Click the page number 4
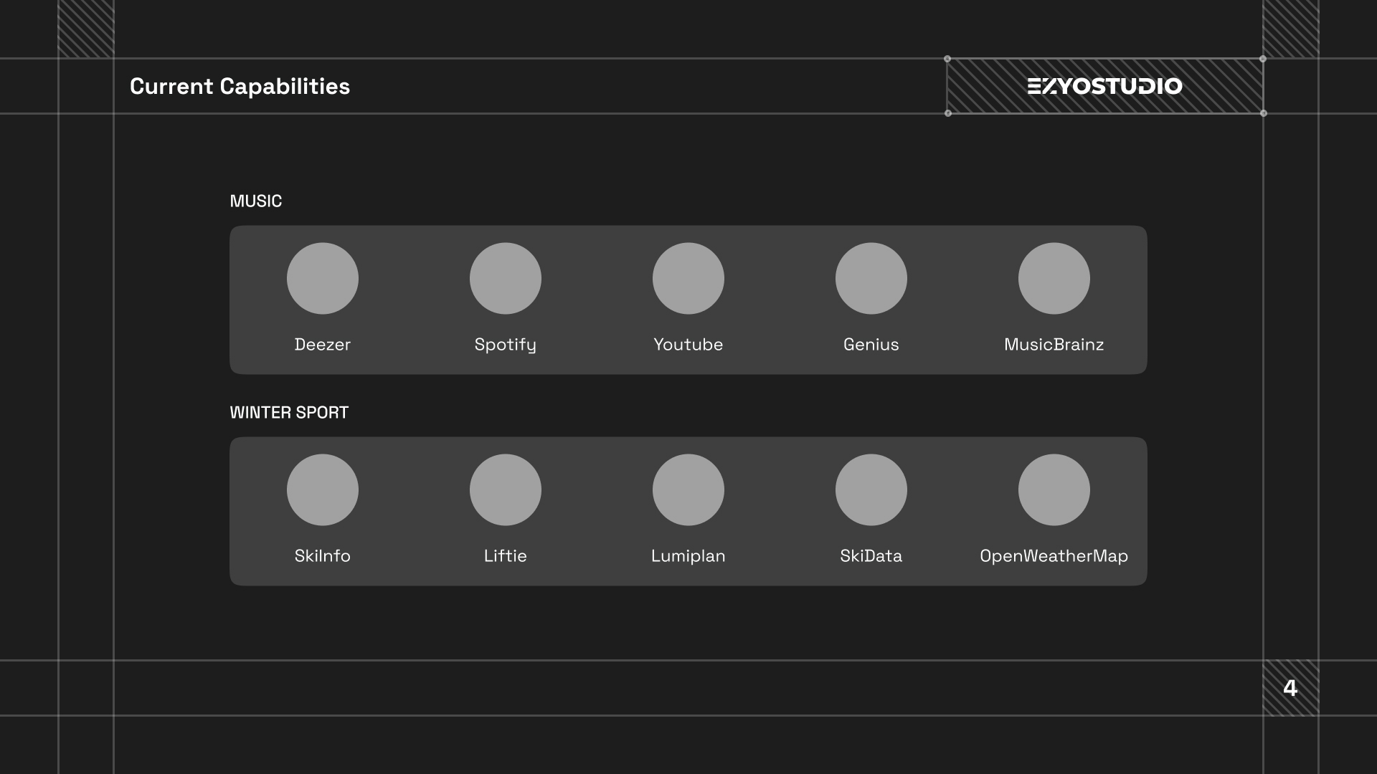Image resolution: width=1377 pixels, height=774 pixels. [1290, 688]
